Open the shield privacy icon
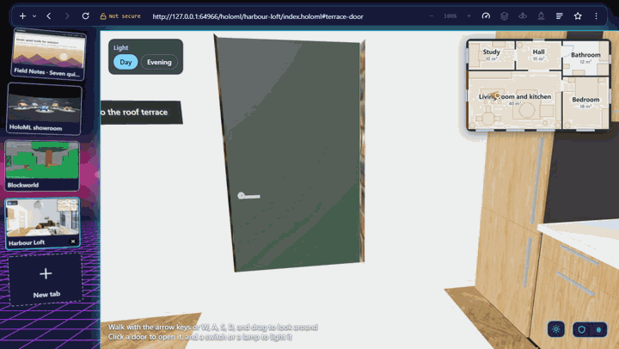Image resolution: width=619 pixels, height=349 pixels. (x=581, y=329)
